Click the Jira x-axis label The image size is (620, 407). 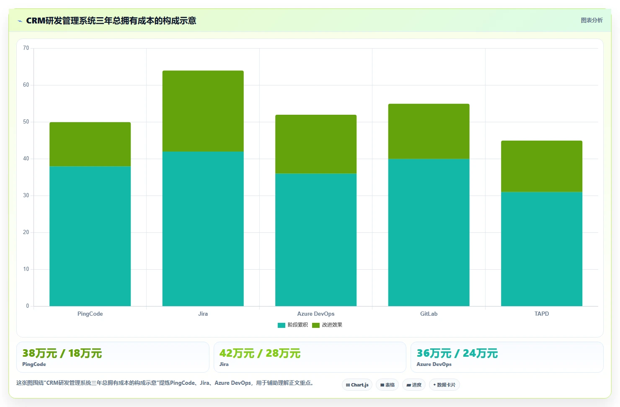203,314
